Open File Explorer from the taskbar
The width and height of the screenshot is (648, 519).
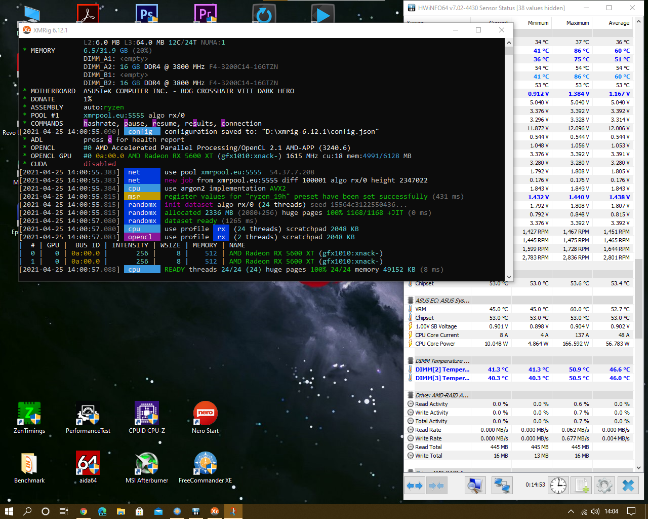[121, 511]
